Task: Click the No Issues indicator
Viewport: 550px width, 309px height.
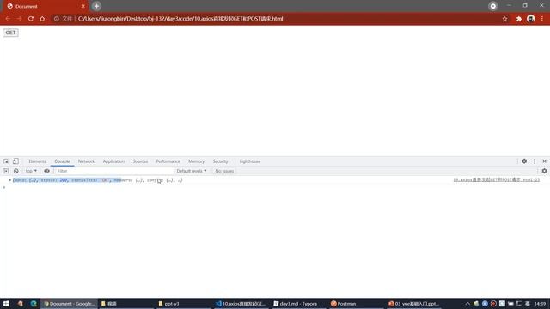Action: (224, 171)
